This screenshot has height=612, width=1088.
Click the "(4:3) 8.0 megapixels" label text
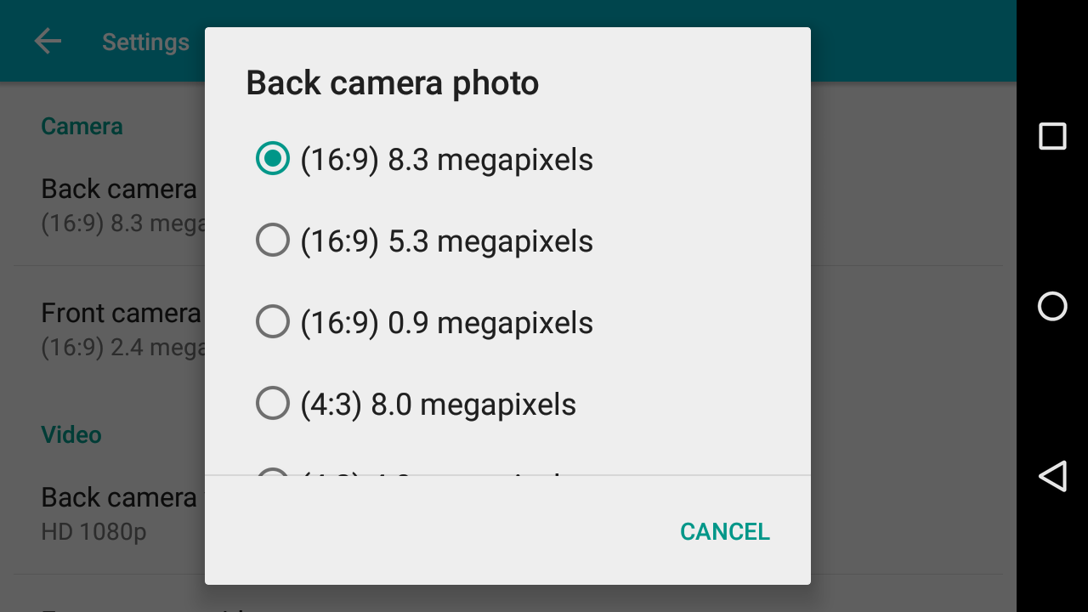(x=438, y=404)
